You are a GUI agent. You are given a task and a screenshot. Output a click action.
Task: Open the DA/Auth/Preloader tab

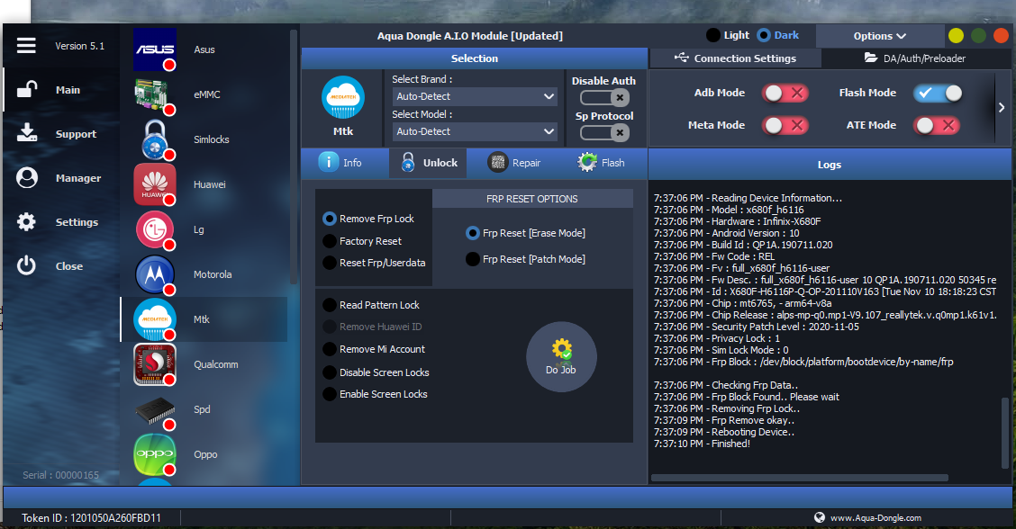[x=915, y=58]
